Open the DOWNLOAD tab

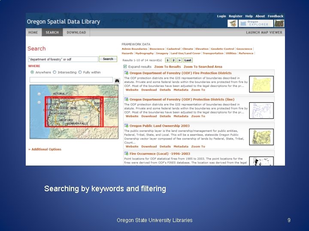point(76,33)
